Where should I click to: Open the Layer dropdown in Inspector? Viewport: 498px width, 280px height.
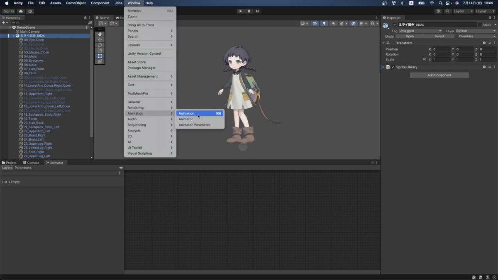click(476, 31)
